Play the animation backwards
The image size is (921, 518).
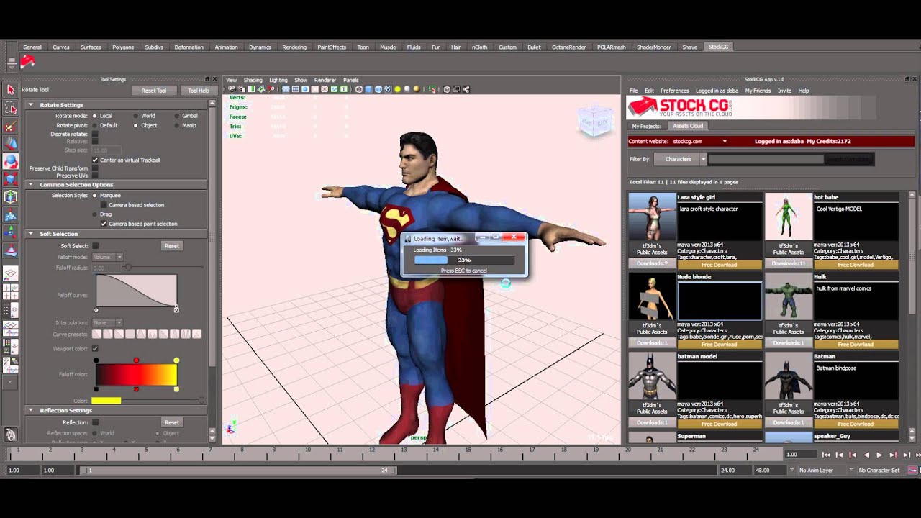(866, 455)
